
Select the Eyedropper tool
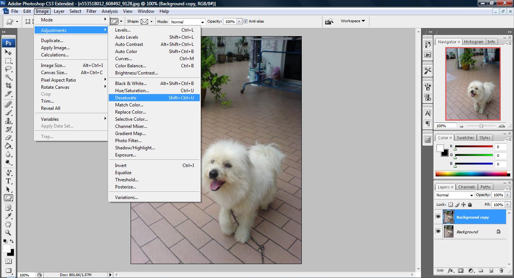8,216
